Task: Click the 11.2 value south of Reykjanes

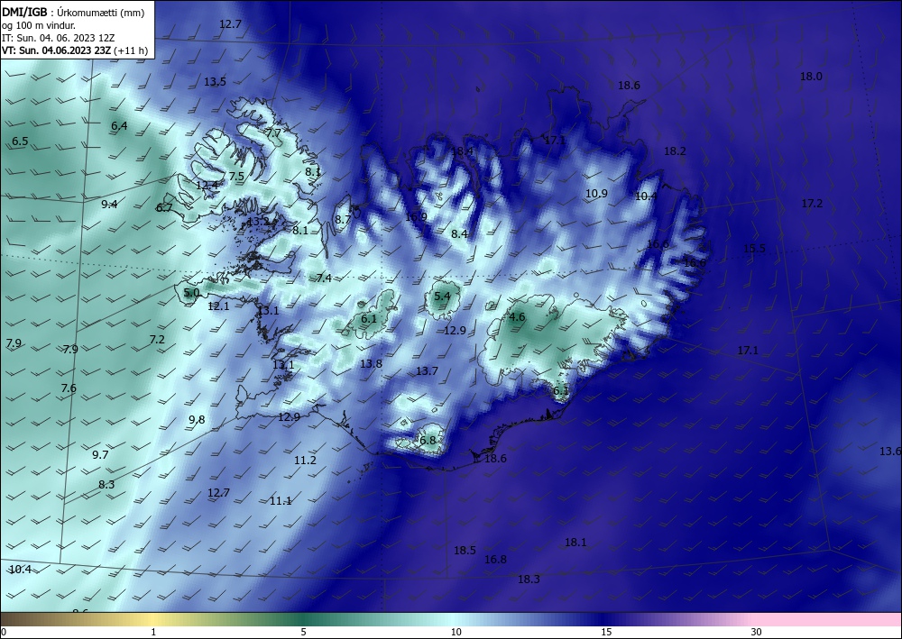Action: (x=305, y=461)
